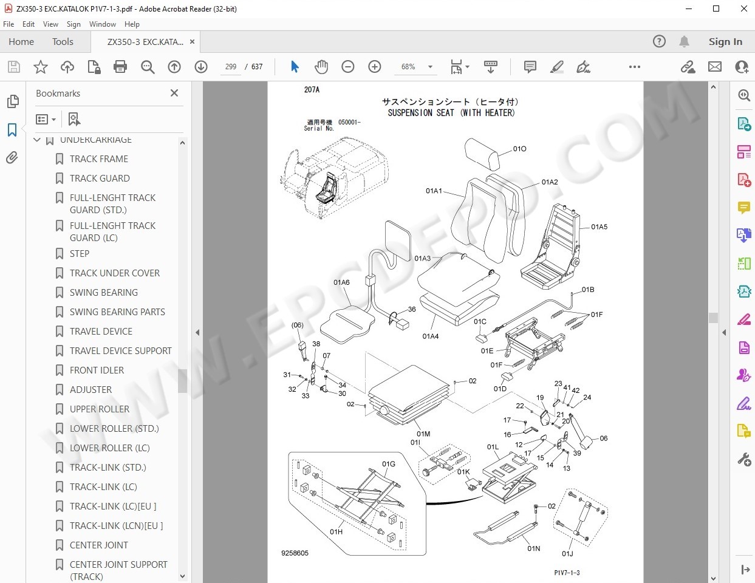Open the zoom level dropdown
This screenshot has height=583, width=755.
[x=430, y=67]
